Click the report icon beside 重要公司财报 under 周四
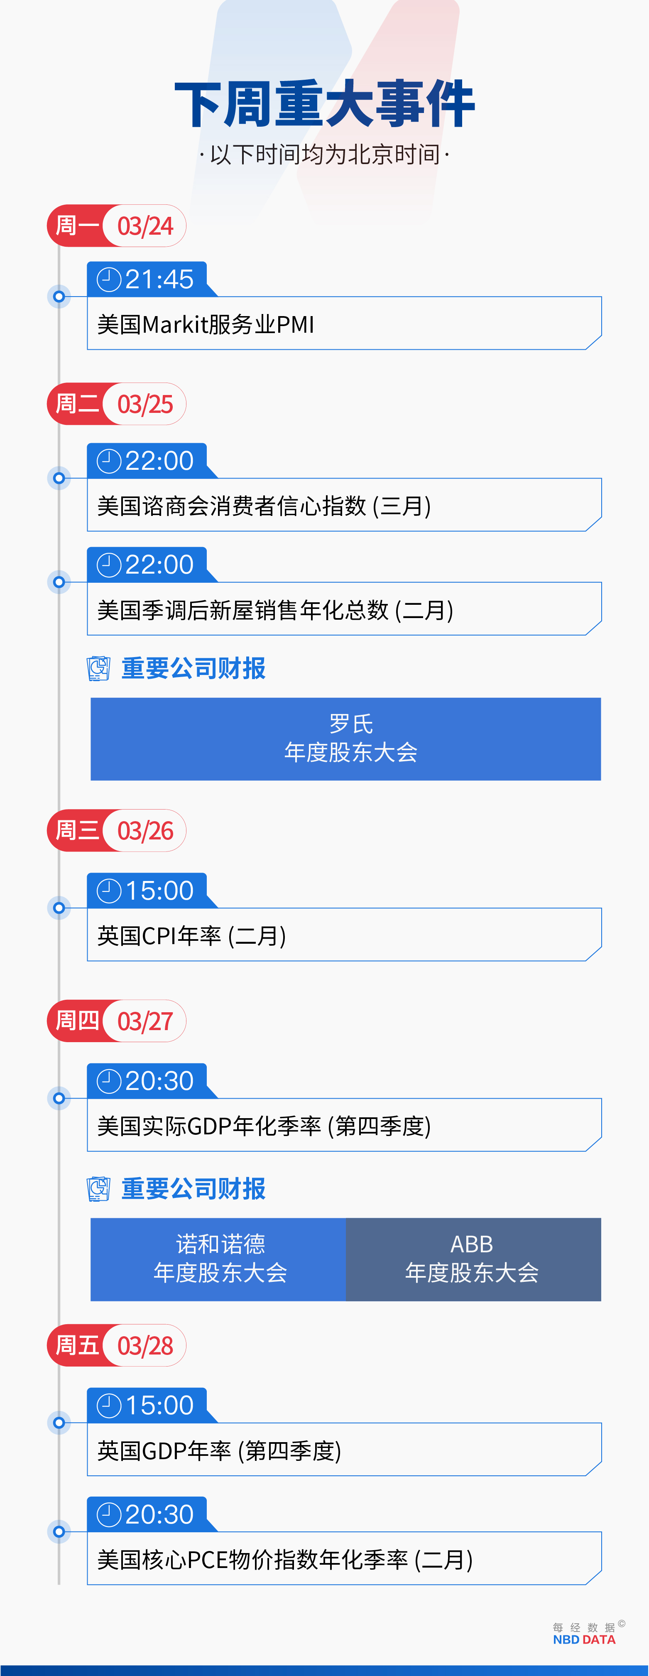The image size is (649, 1676). [x=98, y=1189]
